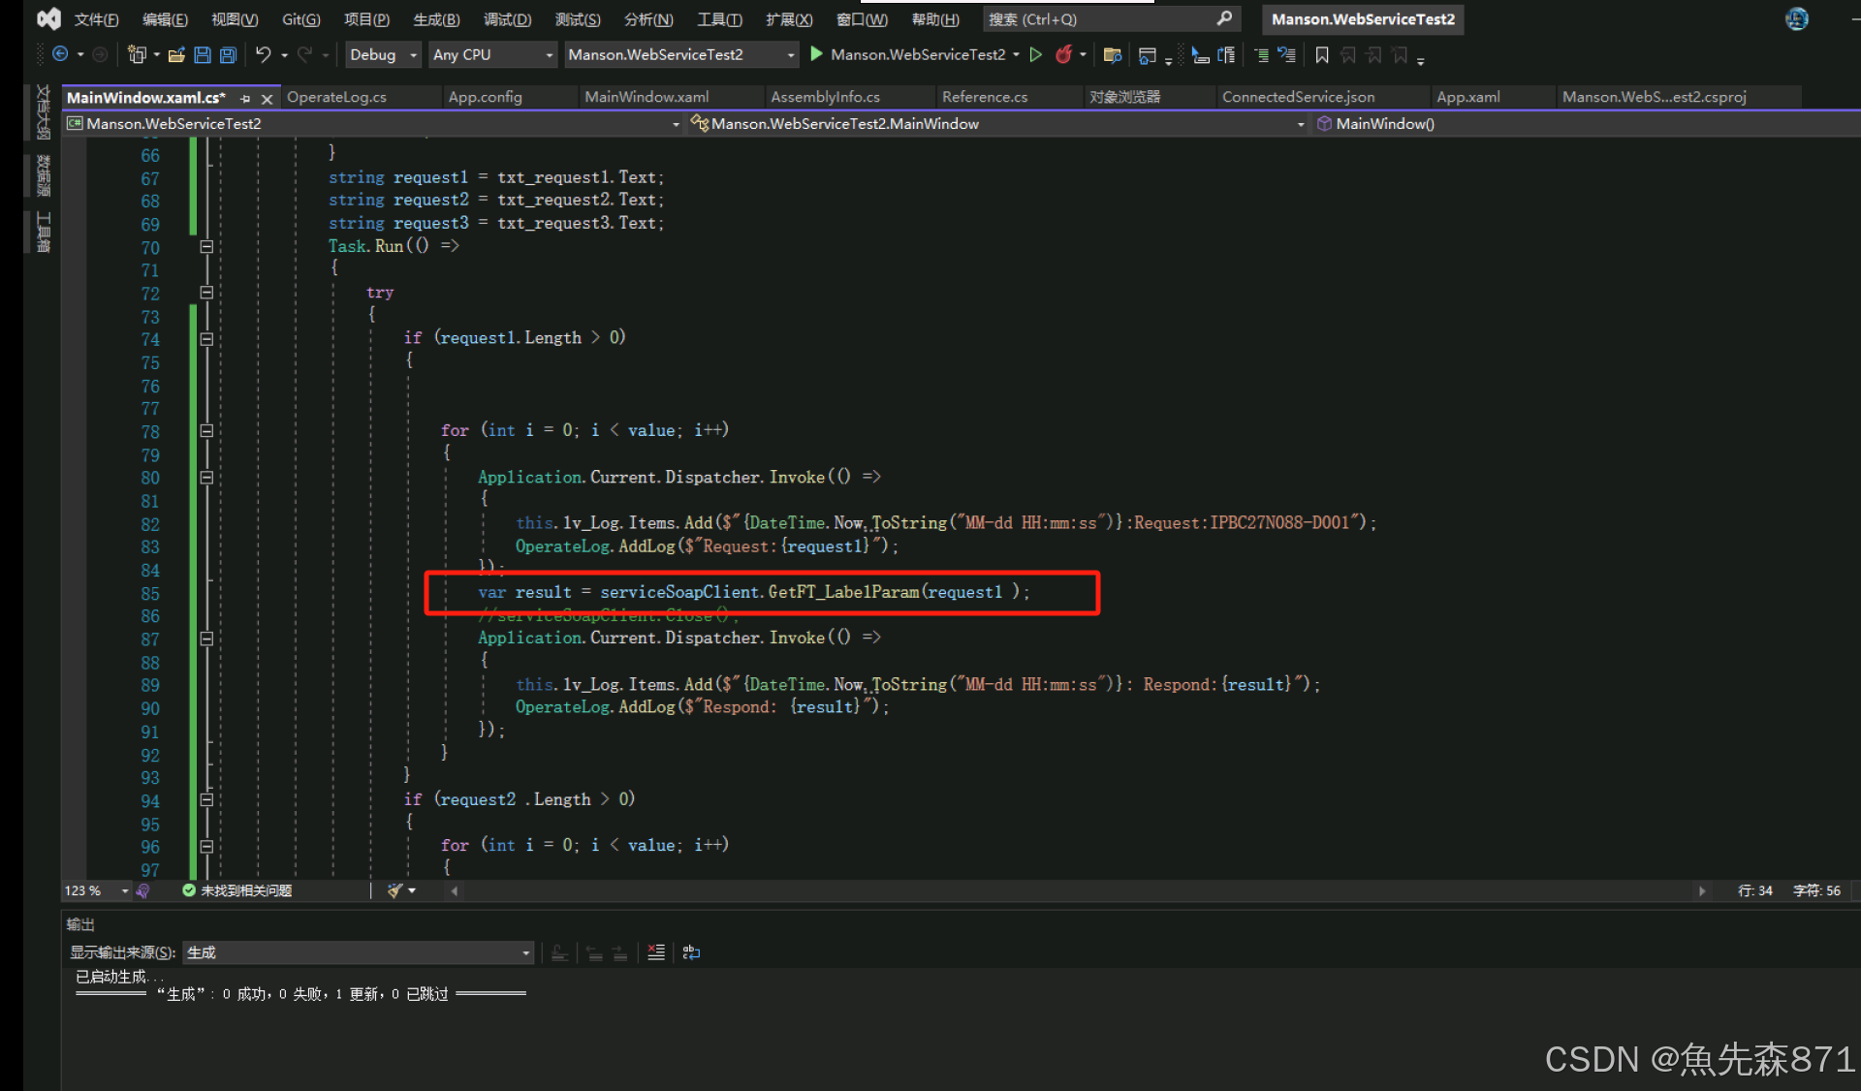Click the search magnifier icon
Viewport: 1861px width, 1091px height.
point(1224,18)
